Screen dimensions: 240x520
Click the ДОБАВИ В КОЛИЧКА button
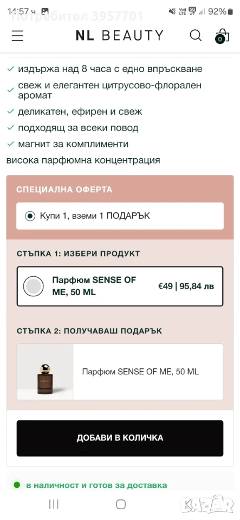pyautogui.click(x=120, y=438)
